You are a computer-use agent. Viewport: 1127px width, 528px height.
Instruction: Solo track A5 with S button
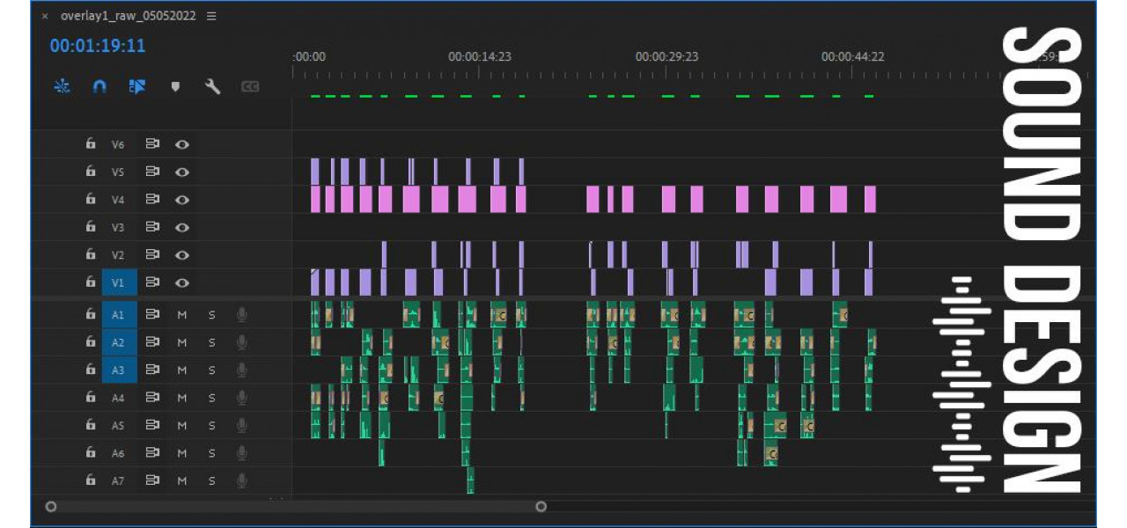(211, 425)
